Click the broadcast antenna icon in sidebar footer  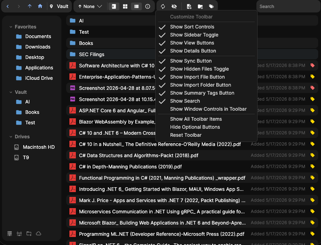click(x=19, y=233)
